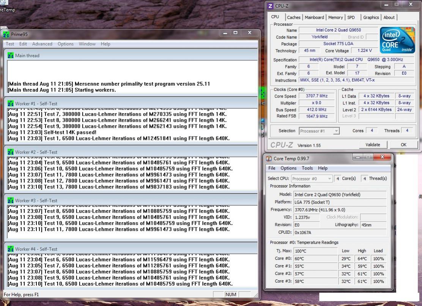Click the Yorkfield code name field
This screenshot has height=306, width=422.
point(320,37)
